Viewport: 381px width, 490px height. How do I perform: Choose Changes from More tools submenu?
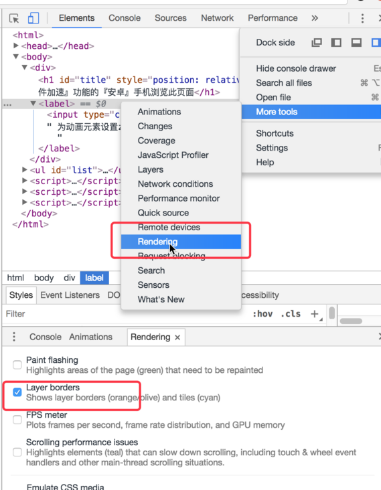tap(181, 127)
